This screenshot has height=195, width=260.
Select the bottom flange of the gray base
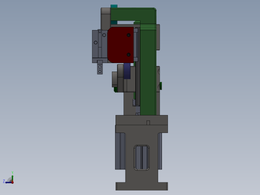point(141,186)
